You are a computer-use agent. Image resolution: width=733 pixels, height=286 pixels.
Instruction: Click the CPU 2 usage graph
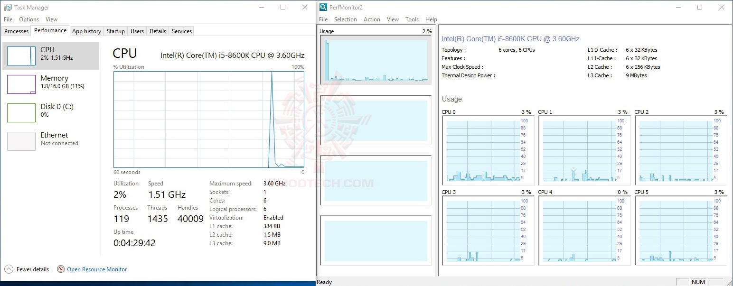(x=680, y=150)
